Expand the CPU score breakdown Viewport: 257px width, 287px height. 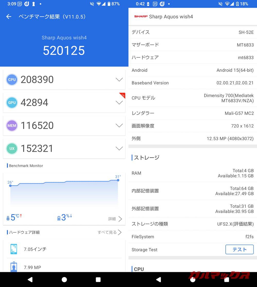119,80
